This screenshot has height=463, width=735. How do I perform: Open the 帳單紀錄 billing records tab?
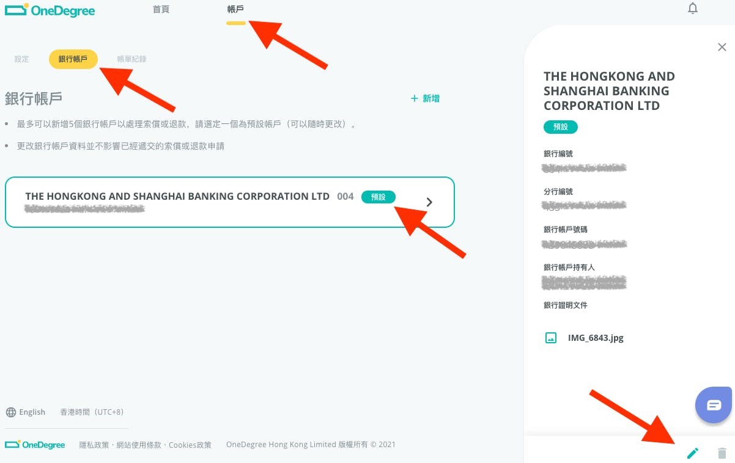[x=132, y=59]
